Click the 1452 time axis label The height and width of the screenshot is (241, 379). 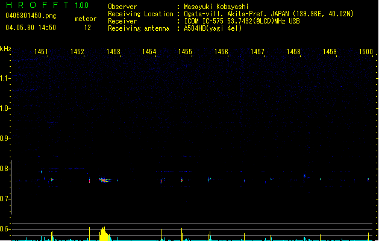pos(77,52)
